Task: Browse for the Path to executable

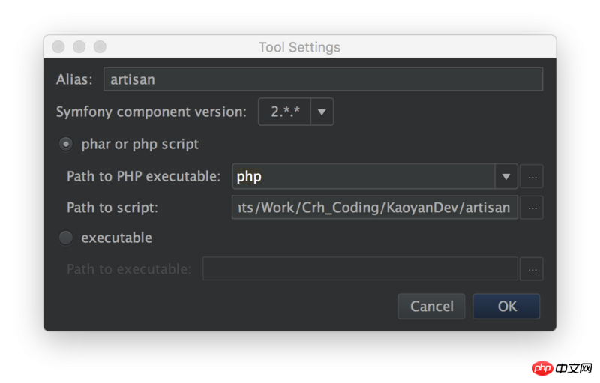Action: click(532, 268)
